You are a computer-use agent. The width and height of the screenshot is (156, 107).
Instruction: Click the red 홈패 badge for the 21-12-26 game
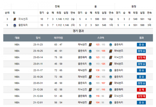[141, 90]
